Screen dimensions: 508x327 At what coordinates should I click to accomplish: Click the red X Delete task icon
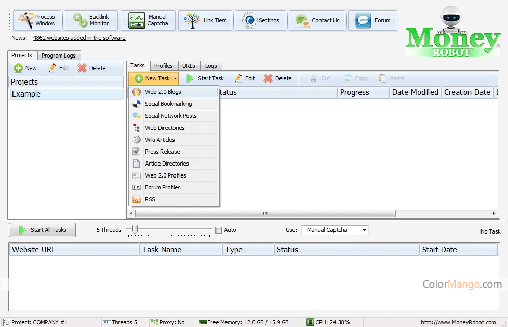pos(268,78)
